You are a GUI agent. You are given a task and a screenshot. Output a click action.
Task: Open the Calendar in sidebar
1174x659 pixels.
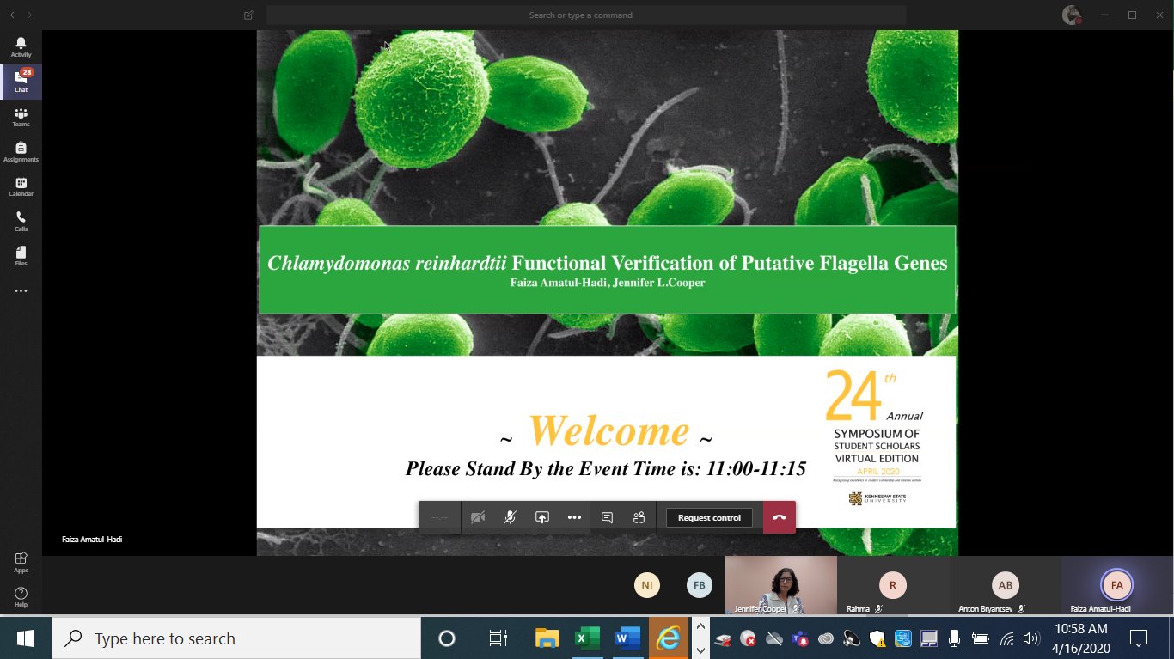tap(21, 186)
